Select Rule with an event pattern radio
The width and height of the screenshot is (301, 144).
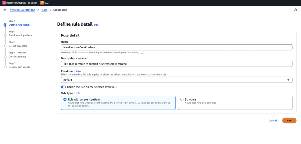click(x=65, y=99)
